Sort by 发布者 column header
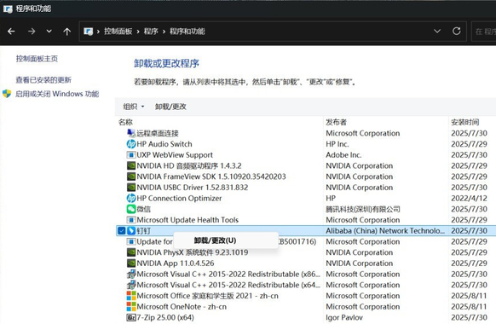 pyautogui.click(x=337, y=122)
